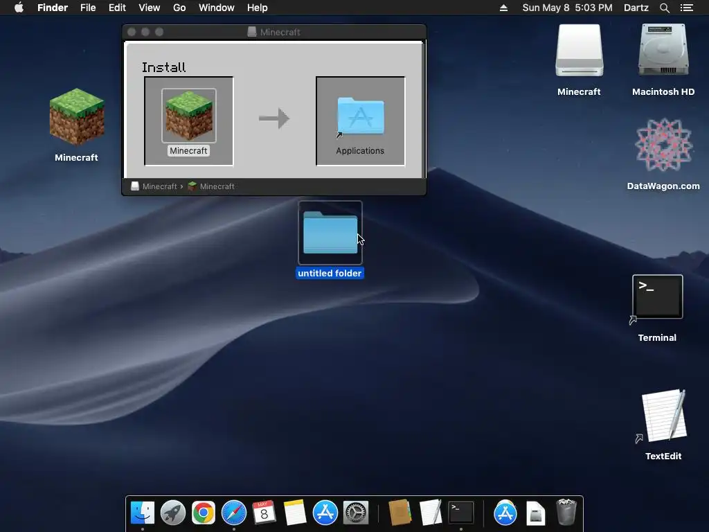Open the Apple menu
The image size is (709, 532).
click(x=19, y=8)
